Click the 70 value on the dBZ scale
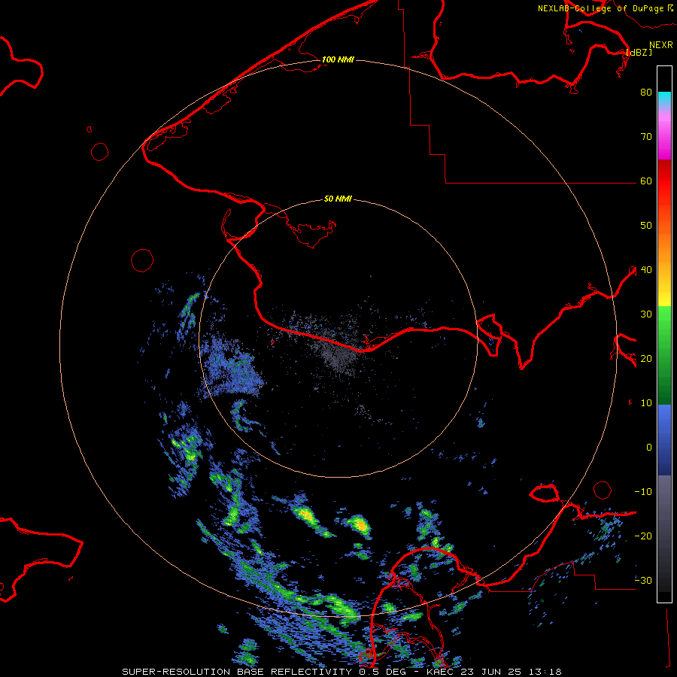677x677 pixels. tap(646, 137)
